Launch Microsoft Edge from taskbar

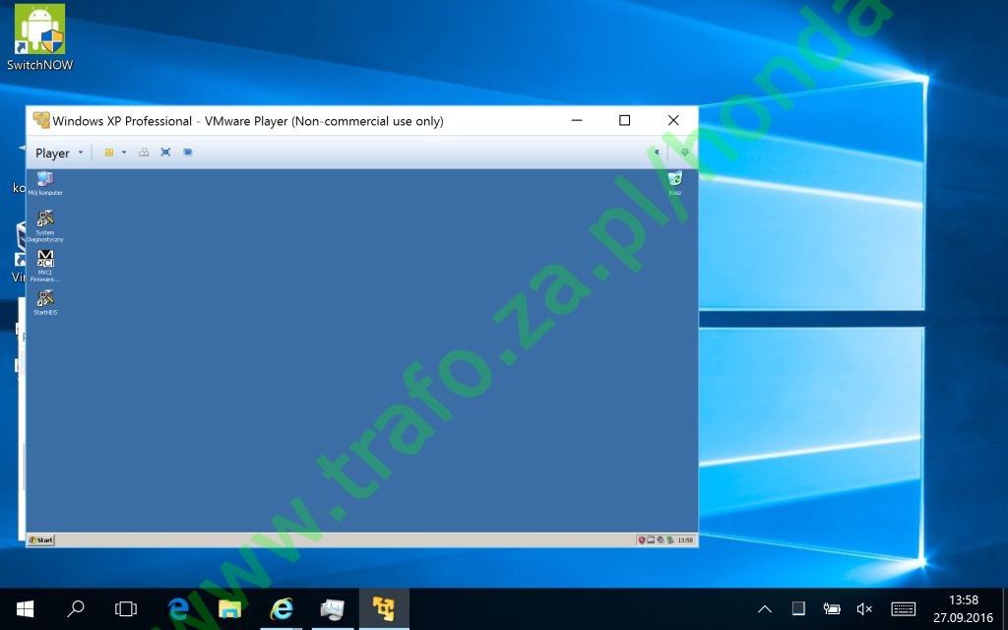177,608
